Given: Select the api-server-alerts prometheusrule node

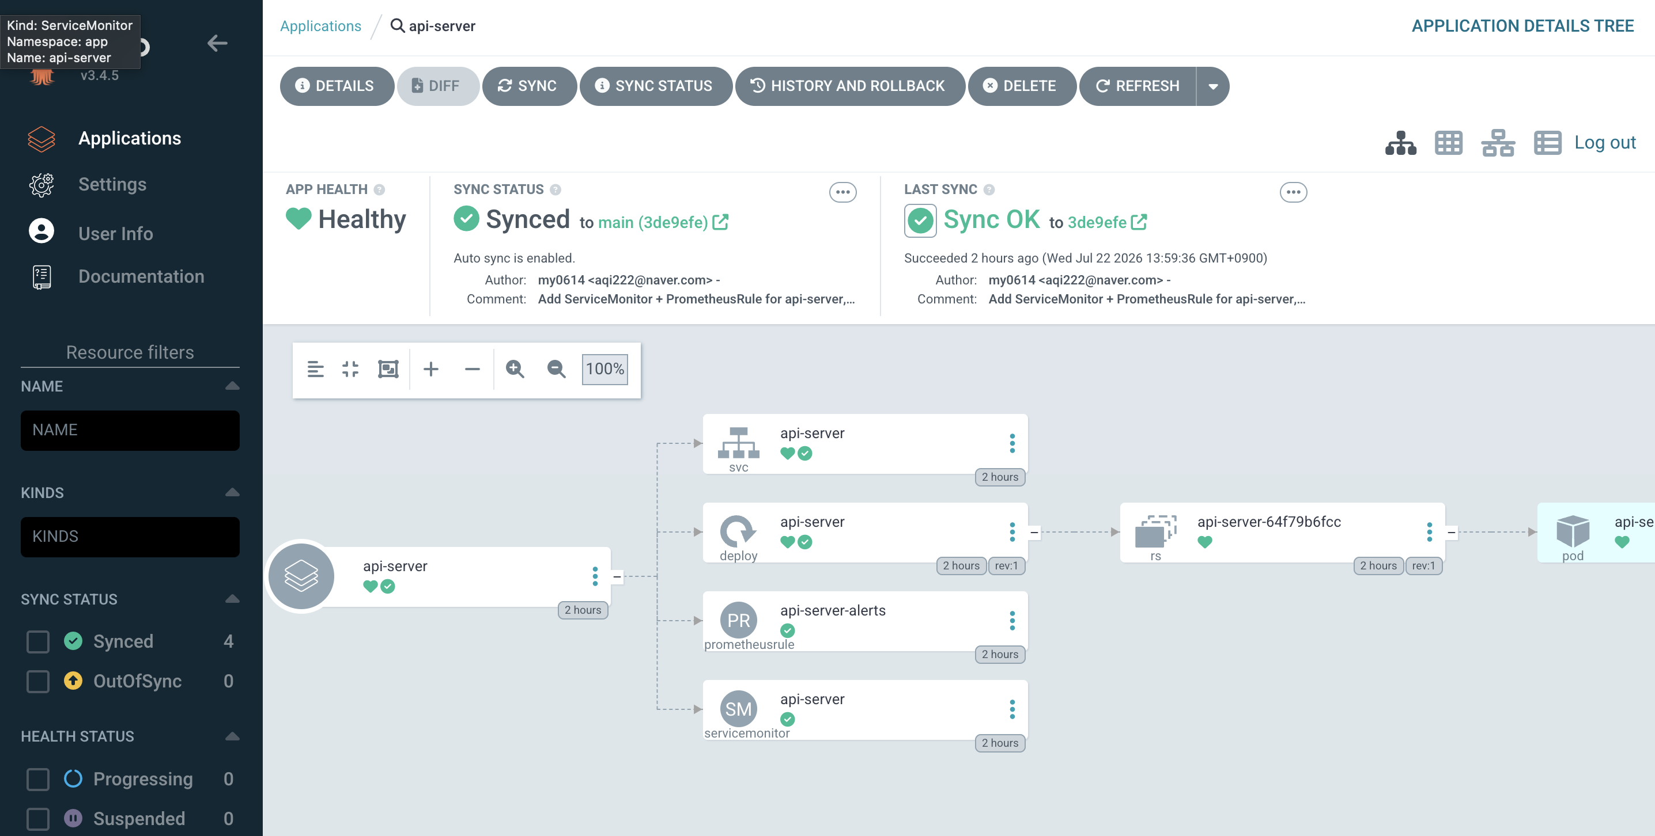Looking at the screenshot, I should (865, 621).
